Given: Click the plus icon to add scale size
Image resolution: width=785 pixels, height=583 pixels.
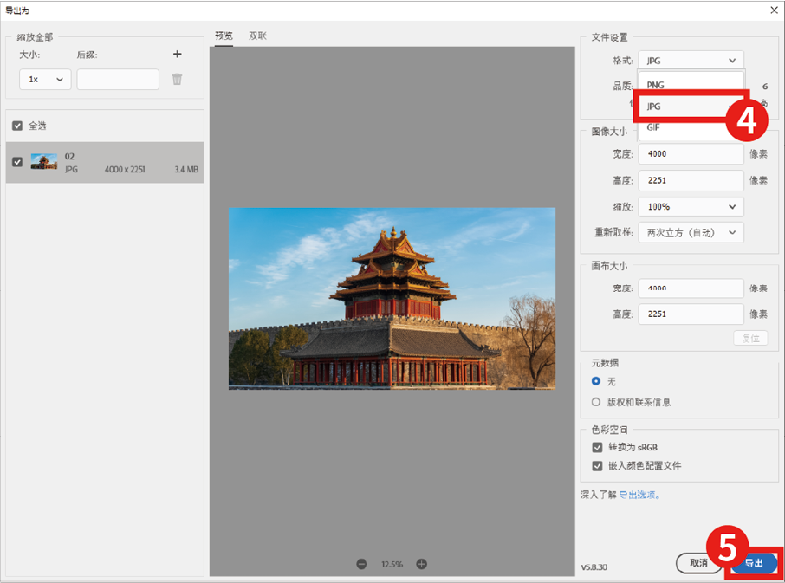Looking at the screenshot, I should (177, 55).
